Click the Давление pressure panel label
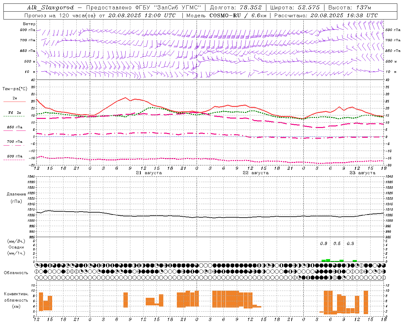 (x=16, y=194)
